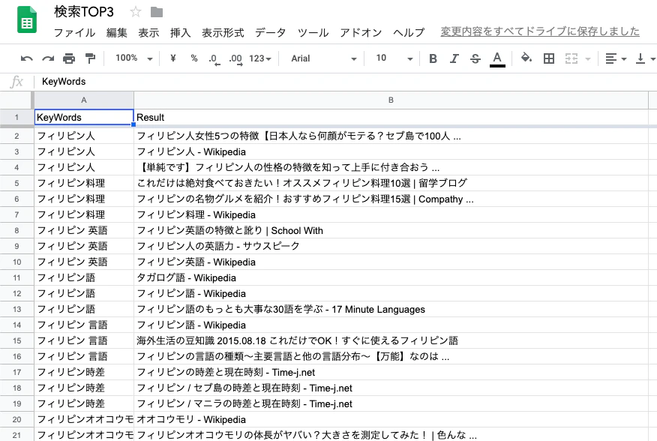The width and height of the screenshot is (657, 441).
Task: Select keyword cell フィリピン 言語 in row 14
Action: (84, 325)
